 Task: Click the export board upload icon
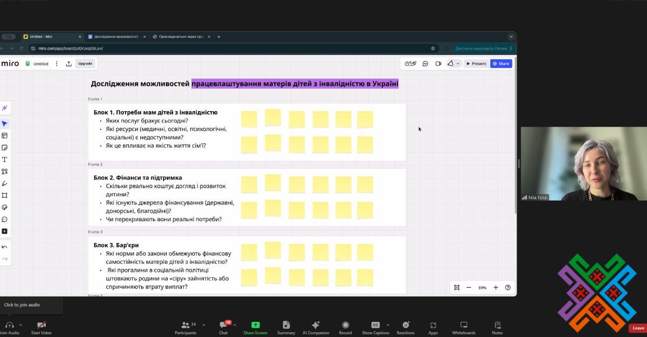69,64
